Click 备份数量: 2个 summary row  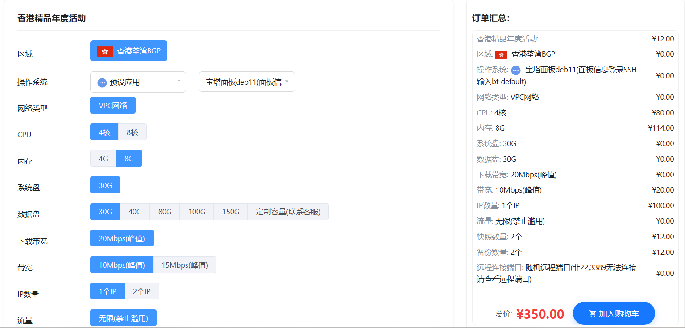coord(575,252)
